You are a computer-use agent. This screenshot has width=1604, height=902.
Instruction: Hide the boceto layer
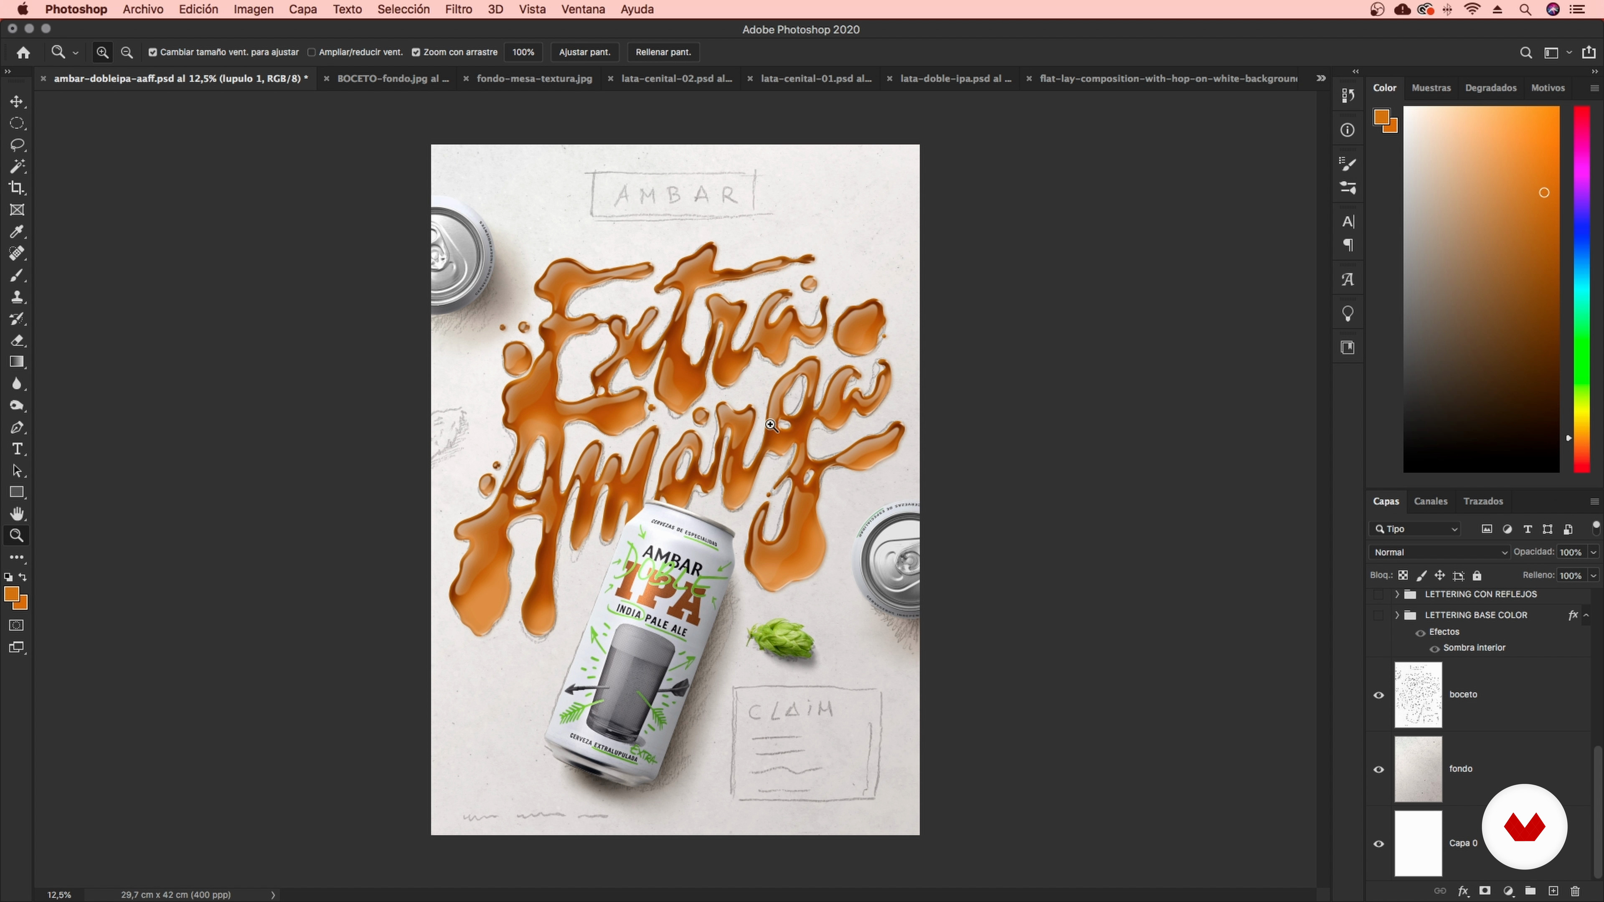point(1378,695)
